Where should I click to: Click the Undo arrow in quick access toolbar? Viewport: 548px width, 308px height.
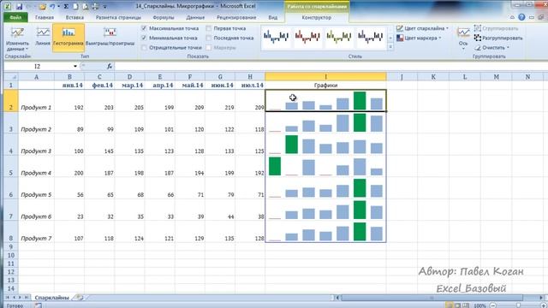click(x=51, y=7)
